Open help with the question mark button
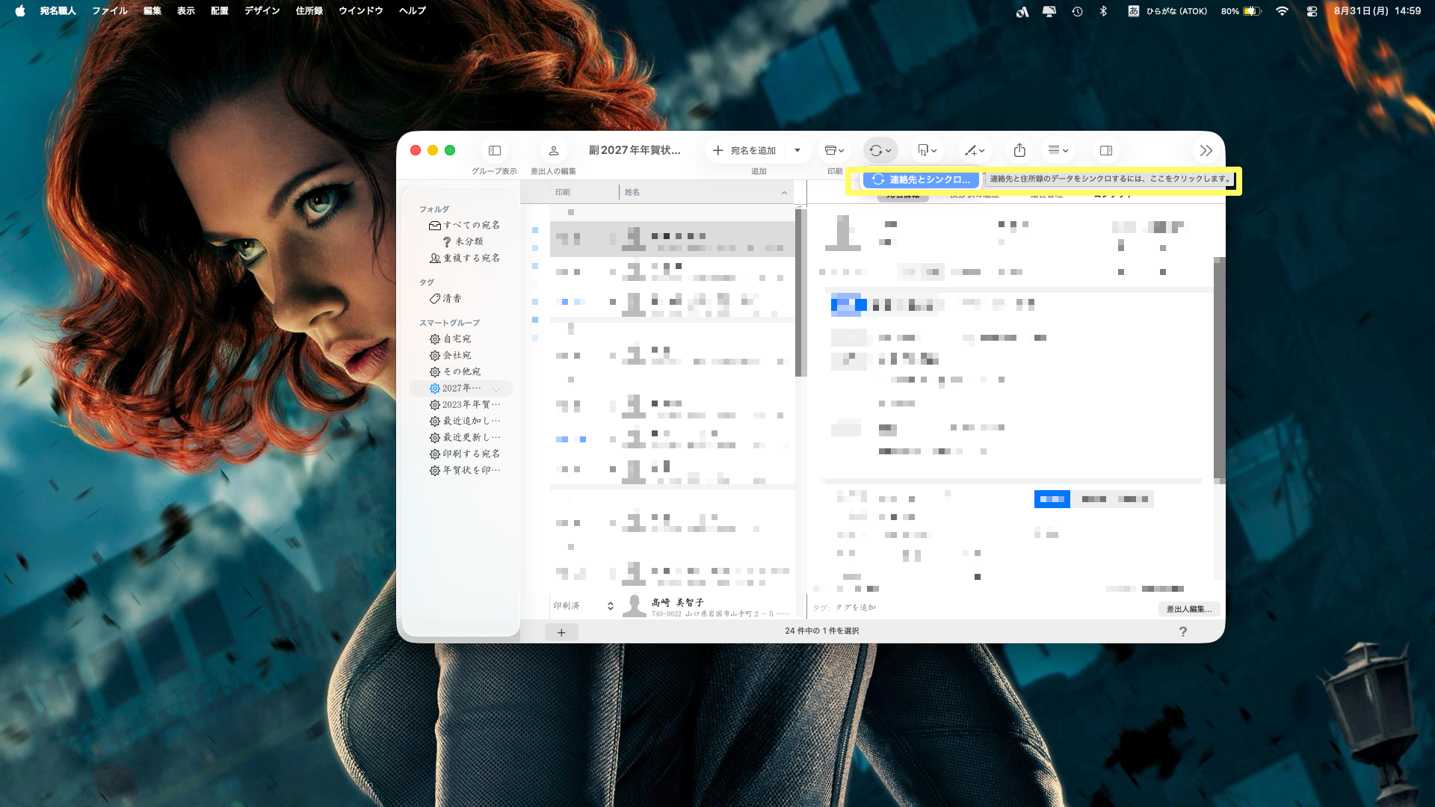The image size is (1435, 807). [1183, 632]
